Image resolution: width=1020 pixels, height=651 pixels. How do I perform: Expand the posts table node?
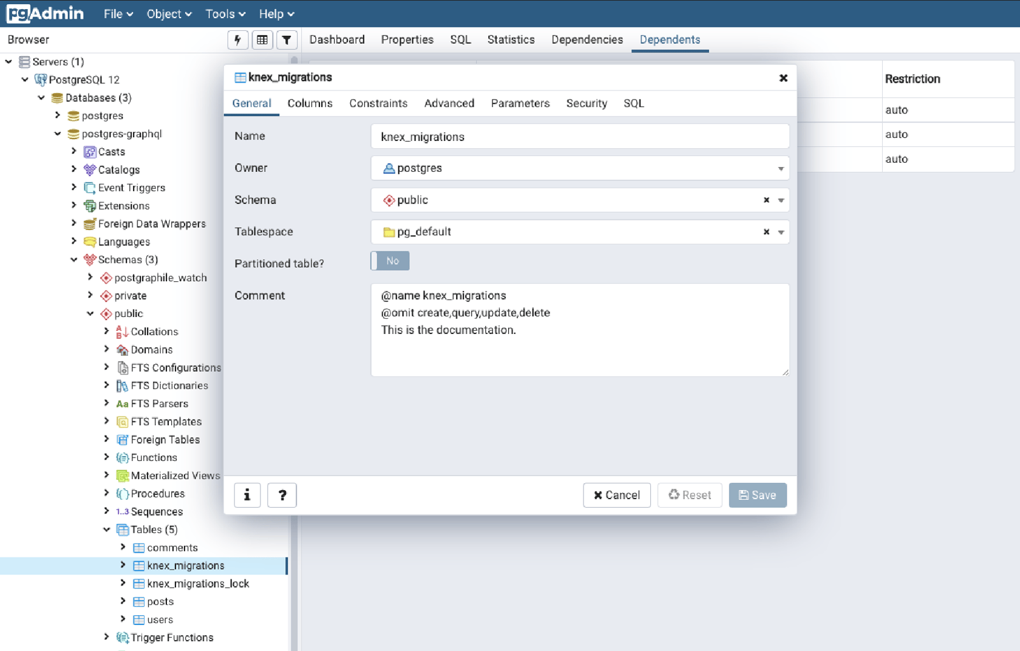pyautogui.click(x=123, y=601)
